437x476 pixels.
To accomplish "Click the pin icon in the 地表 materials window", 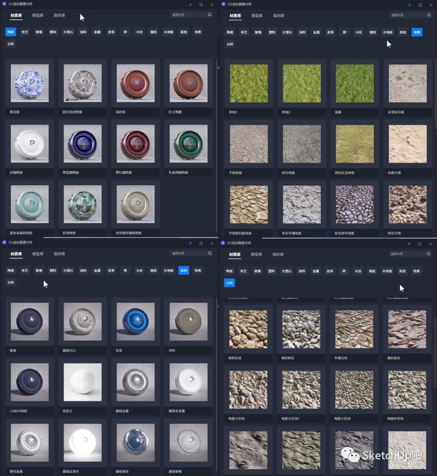I will point(409,5).
